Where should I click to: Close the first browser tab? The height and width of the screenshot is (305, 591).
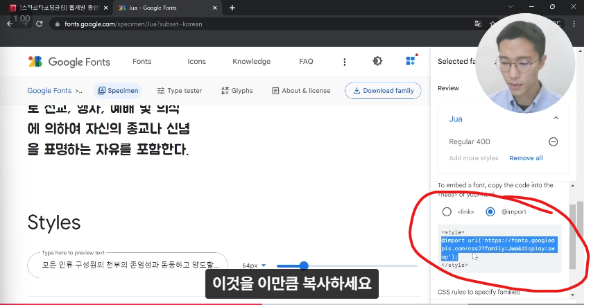click(x=105, y=8)
